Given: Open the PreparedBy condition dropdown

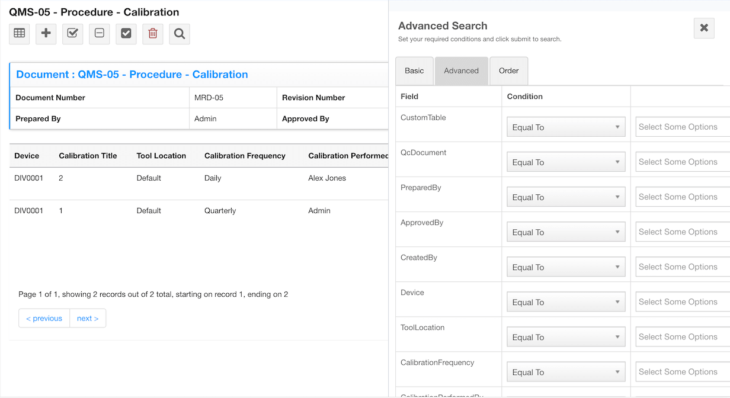Looking at the screenshot, I should (566, 197).
